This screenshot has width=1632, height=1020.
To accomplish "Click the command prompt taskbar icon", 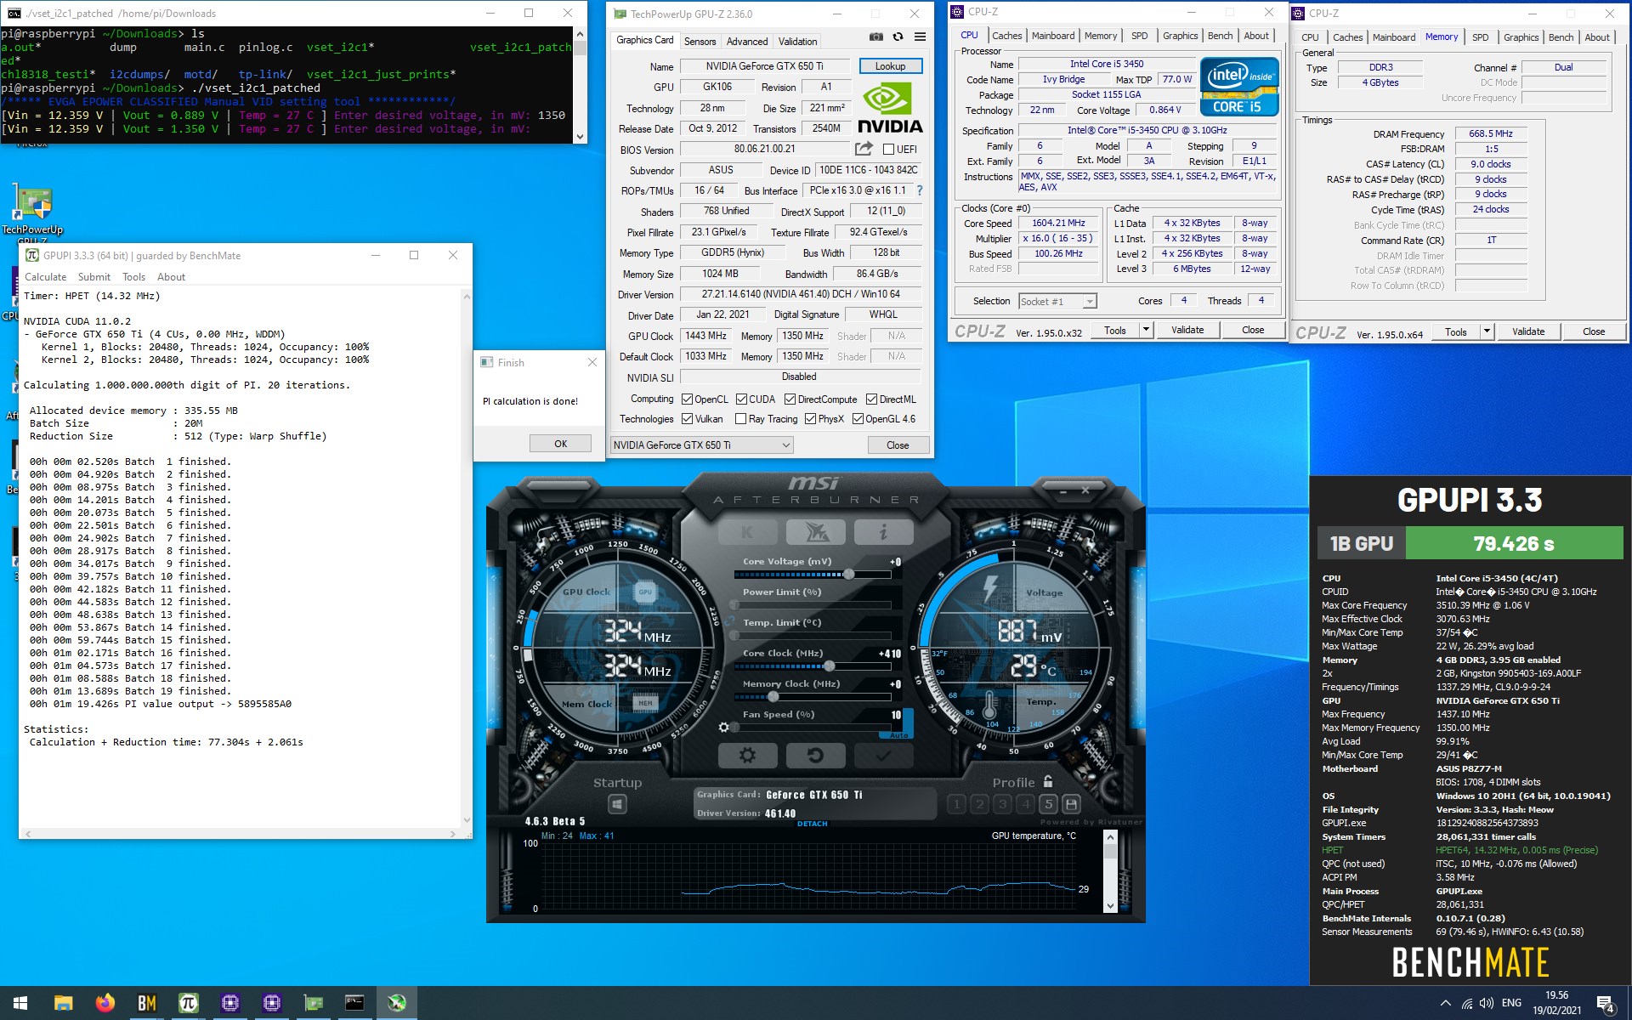I will coord(354,1003).
